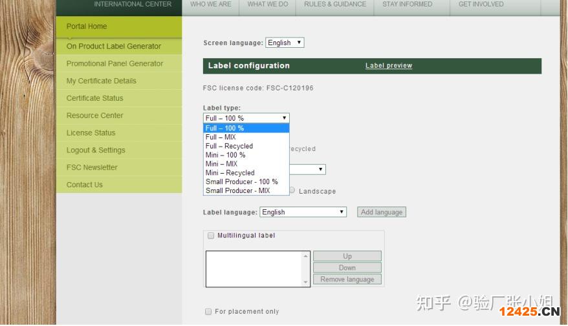Open the Screen language dropdown
The image size is (568, 326).
285,43
